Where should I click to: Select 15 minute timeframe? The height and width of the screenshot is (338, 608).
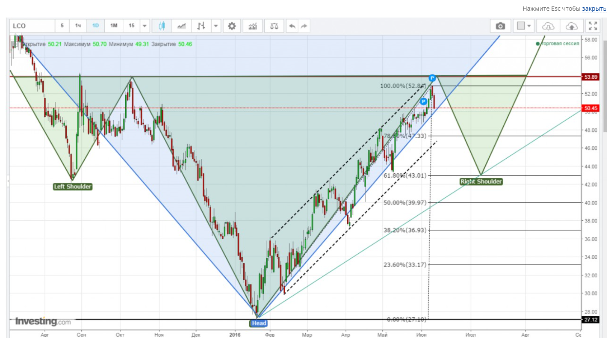131,26
